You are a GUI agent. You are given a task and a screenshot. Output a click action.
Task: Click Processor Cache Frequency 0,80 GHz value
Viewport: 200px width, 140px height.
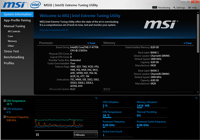pyautogui.click(x=143, y=125)
